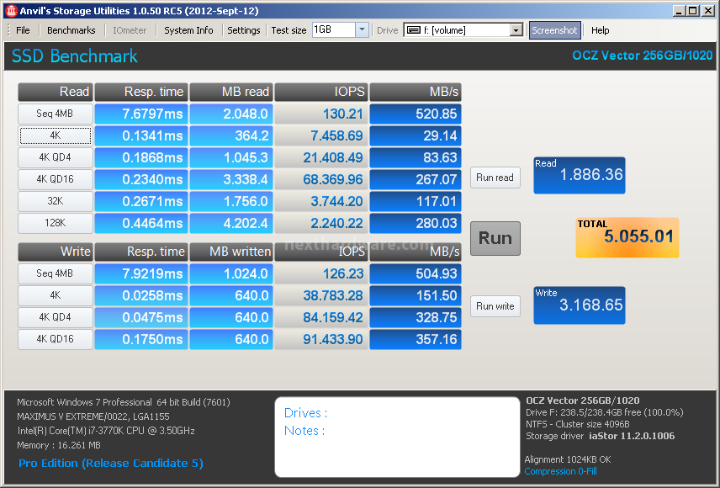Viewport: 720px width, 488px height.
Task: Click the Seq 4MB read 520.85 MB/s value
Action: pos(416,114)
